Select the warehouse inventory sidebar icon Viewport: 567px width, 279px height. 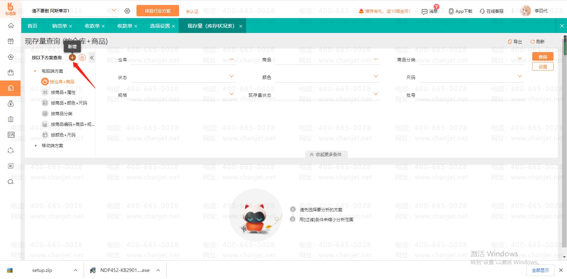pos(11,88)
